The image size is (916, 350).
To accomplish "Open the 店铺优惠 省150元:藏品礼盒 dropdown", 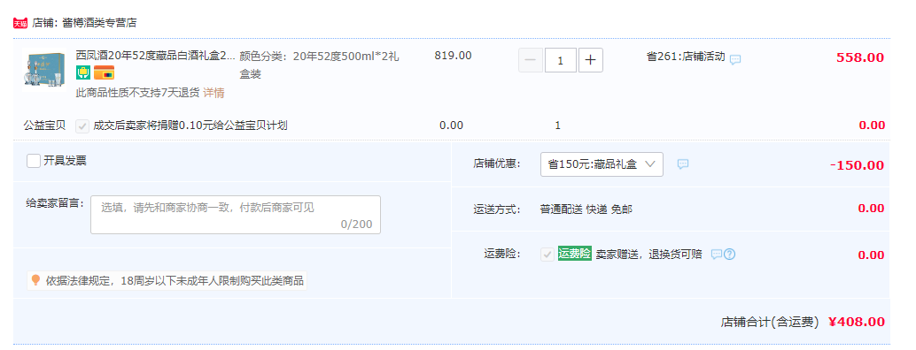I will click(602, 164).
